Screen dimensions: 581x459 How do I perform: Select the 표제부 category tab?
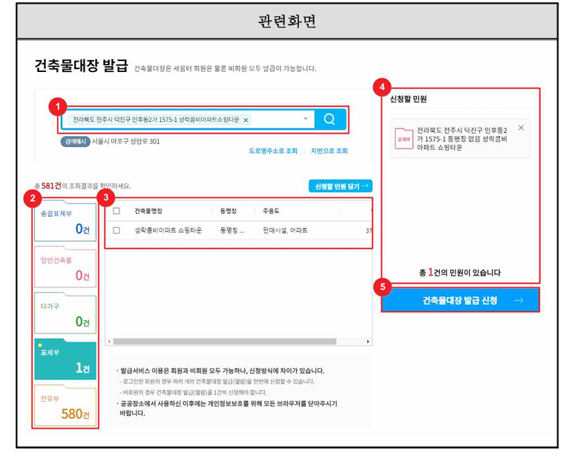[x=65, y=360]
